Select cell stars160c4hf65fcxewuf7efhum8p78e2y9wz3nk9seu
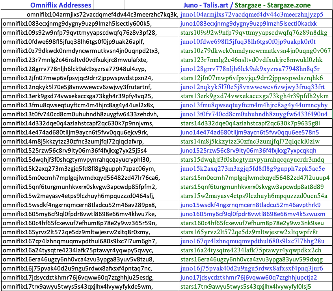The width and height of the screenshot is (333, 291). 256,224
